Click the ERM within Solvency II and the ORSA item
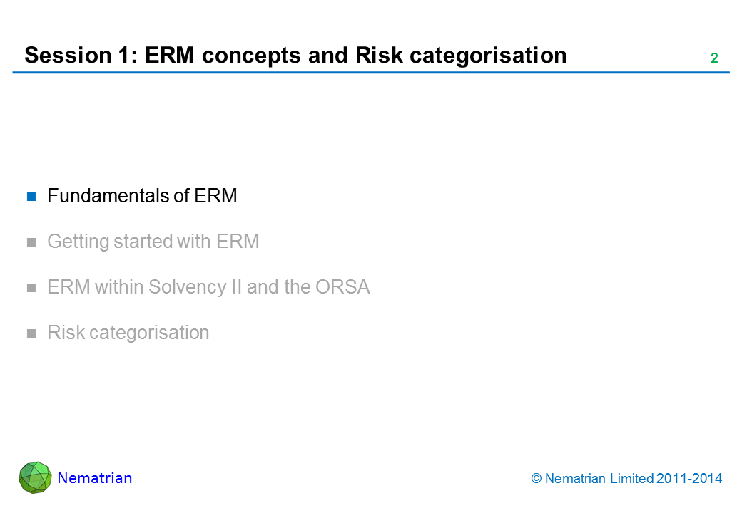The image size is (742, 513). (x=208, y=287)
